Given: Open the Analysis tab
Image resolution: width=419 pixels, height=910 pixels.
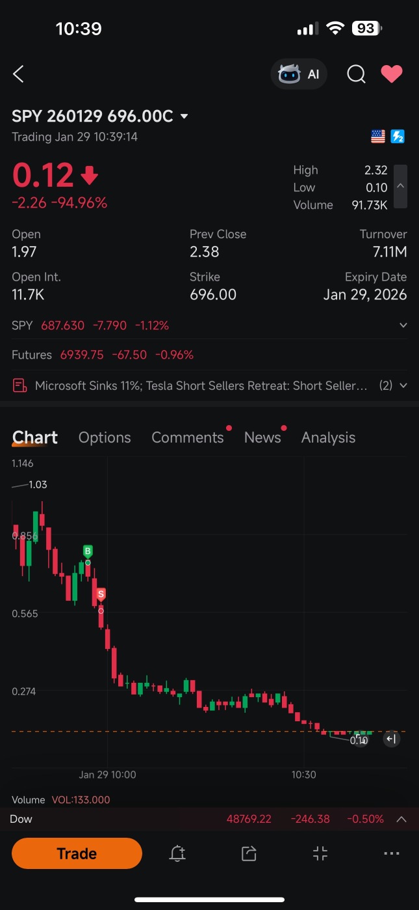Looking at the screenshot, I should tap(328, 437).
